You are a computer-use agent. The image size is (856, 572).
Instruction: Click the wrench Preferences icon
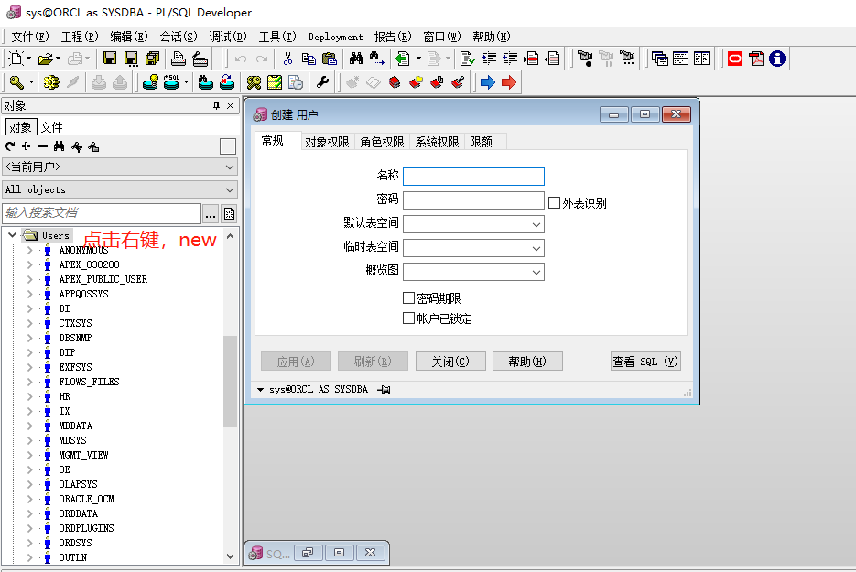coord(322,82)
